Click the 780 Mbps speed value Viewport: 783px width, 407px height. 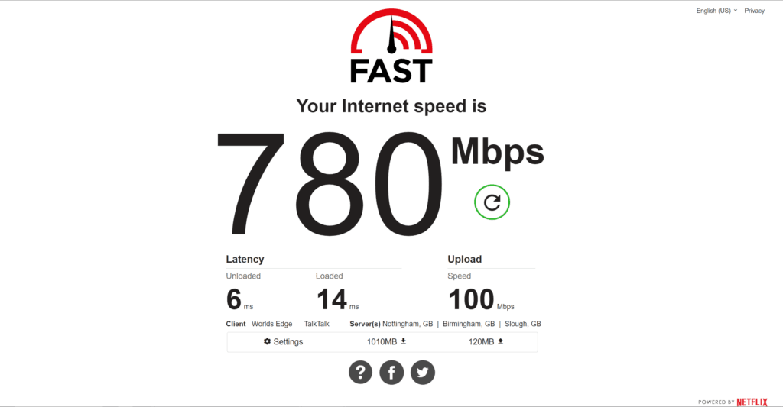coord(330,185)
